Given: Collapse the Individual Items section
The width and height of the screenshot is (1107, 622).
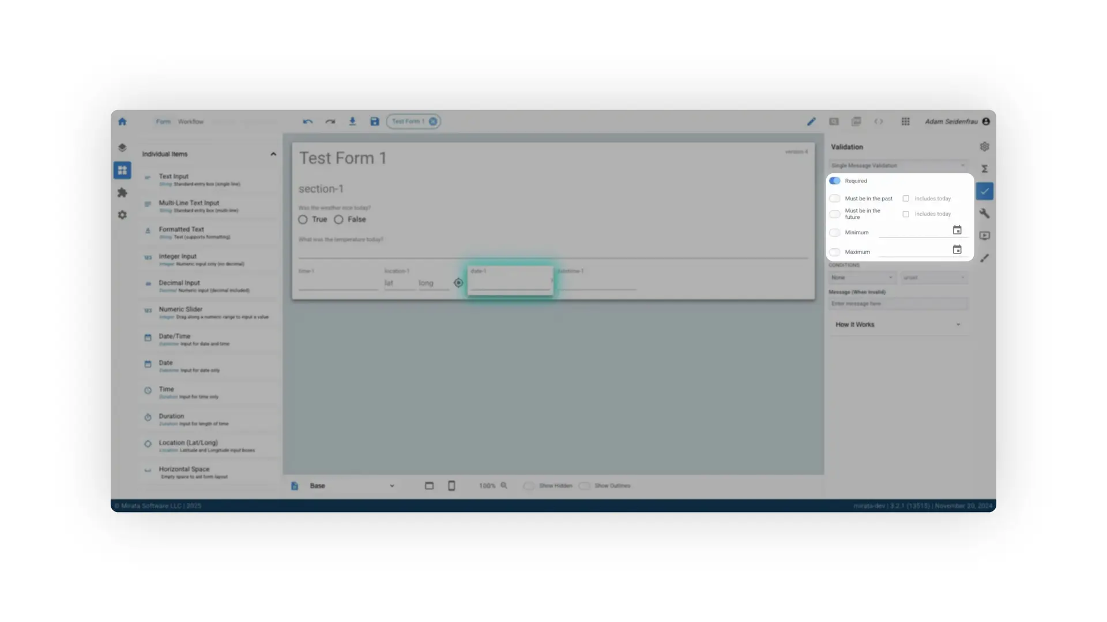Looking at the screenshot, I should (273, 154).
